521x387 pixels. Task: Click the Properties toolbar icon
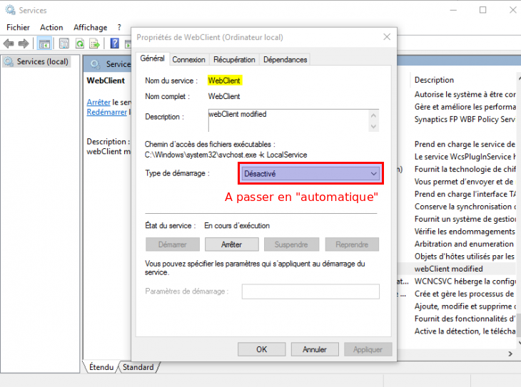tap(64, 43)
